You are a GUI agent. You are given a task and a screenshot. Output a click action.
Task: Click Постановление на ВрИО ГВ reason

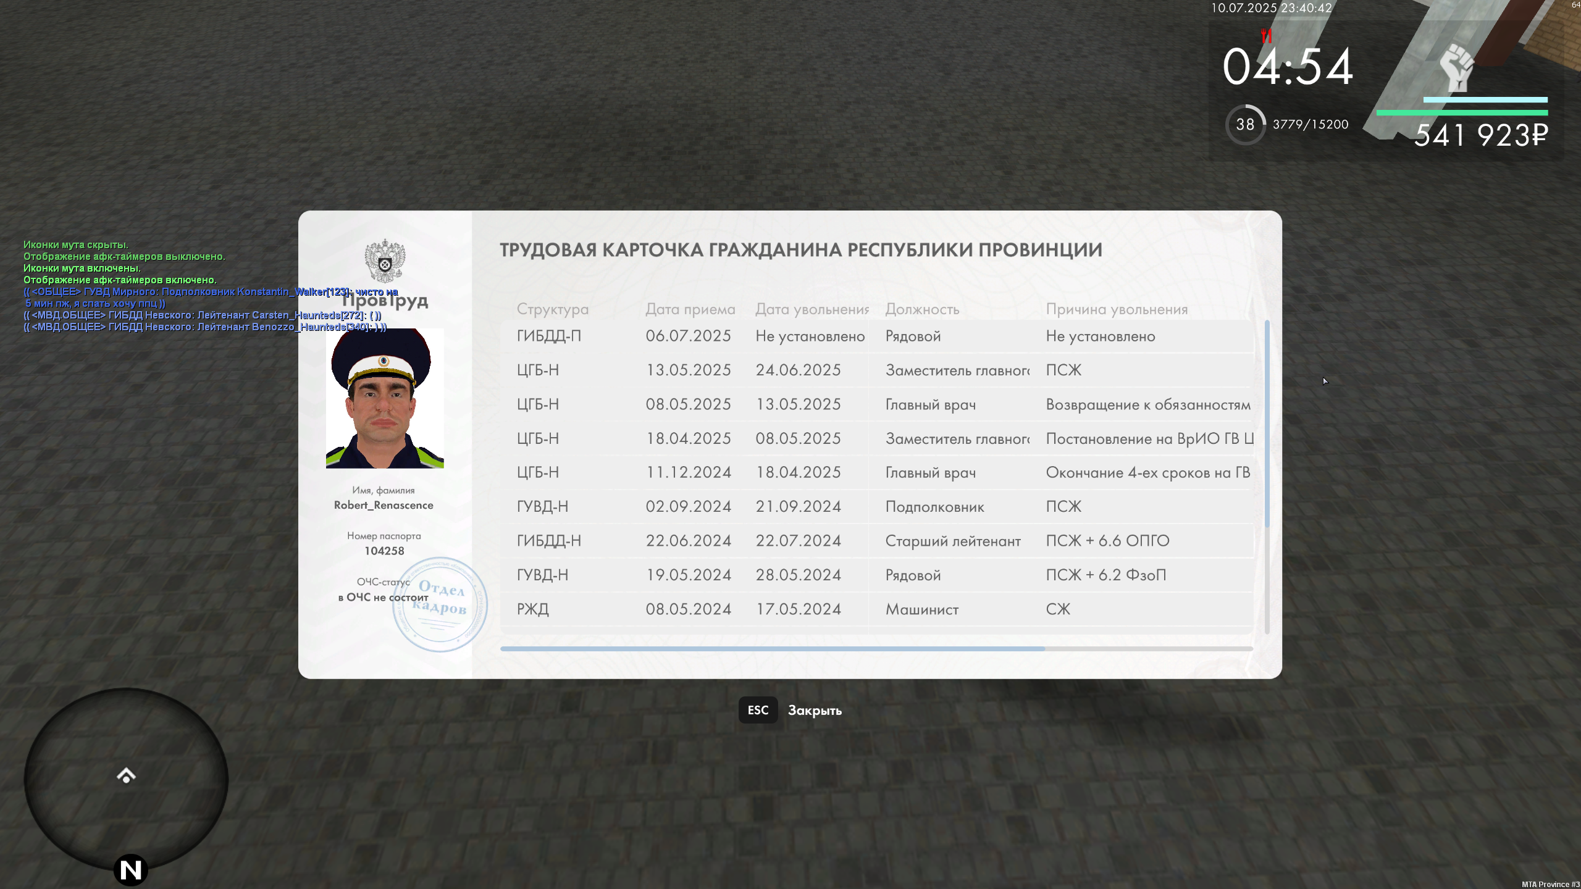tap(1149, 439)
